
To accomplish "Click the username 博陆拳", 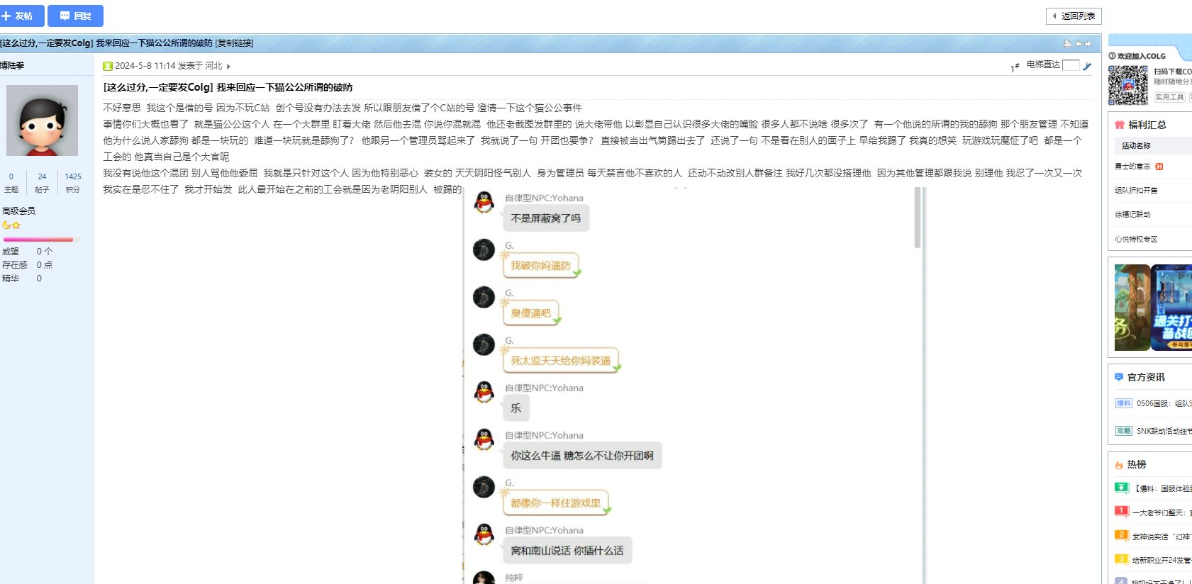I will (x=12, y=65).
